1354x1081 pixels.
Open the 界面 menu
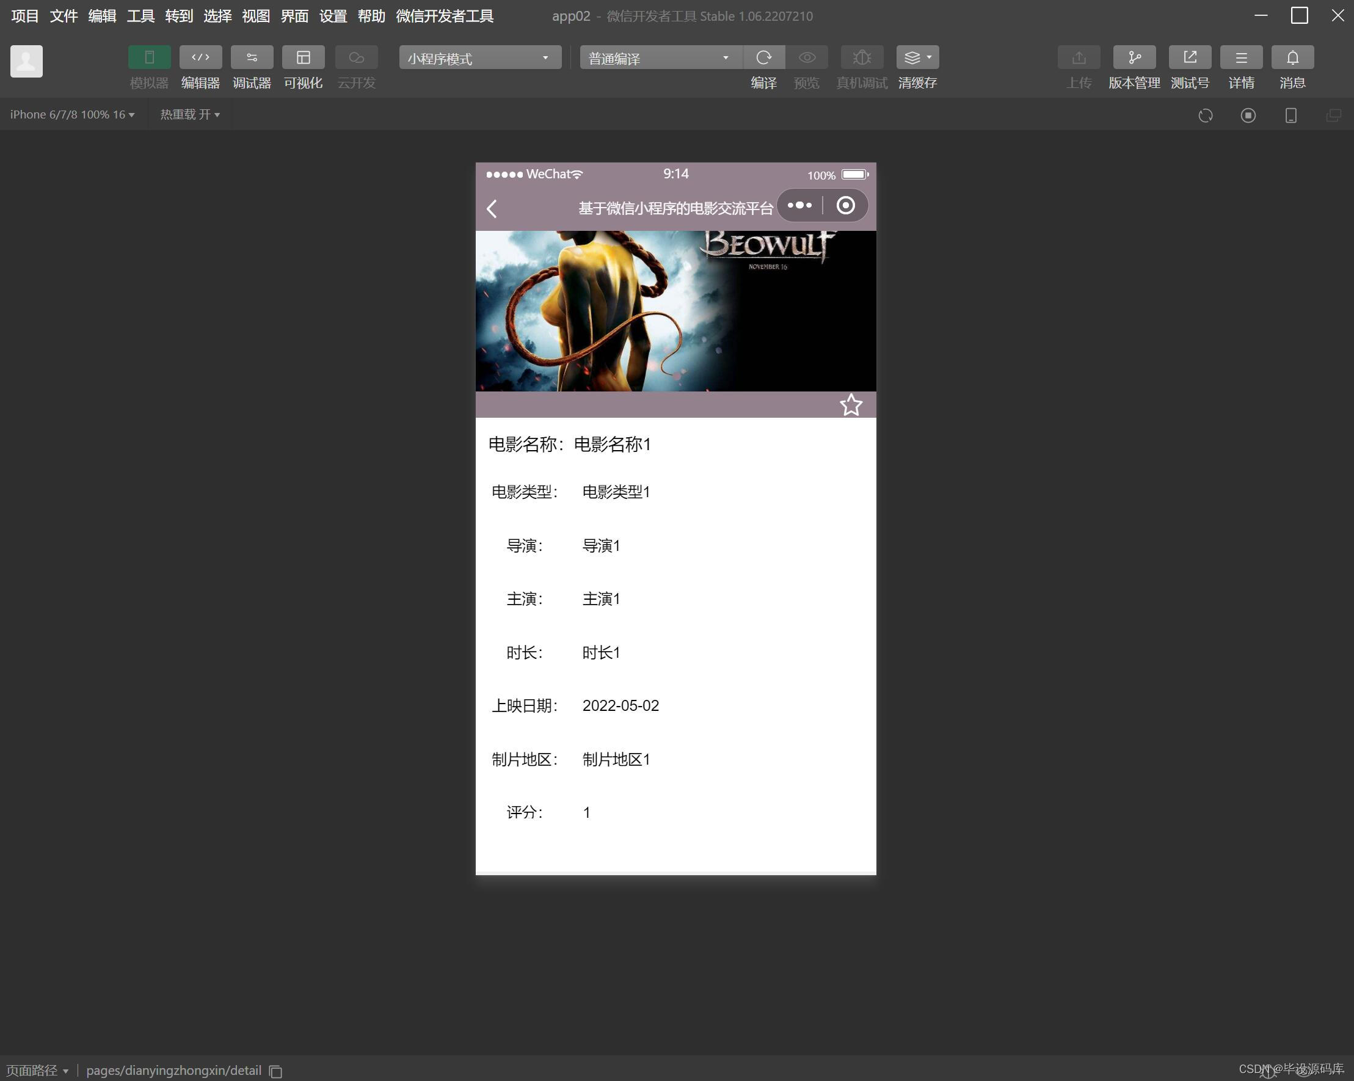coord(294,16)
